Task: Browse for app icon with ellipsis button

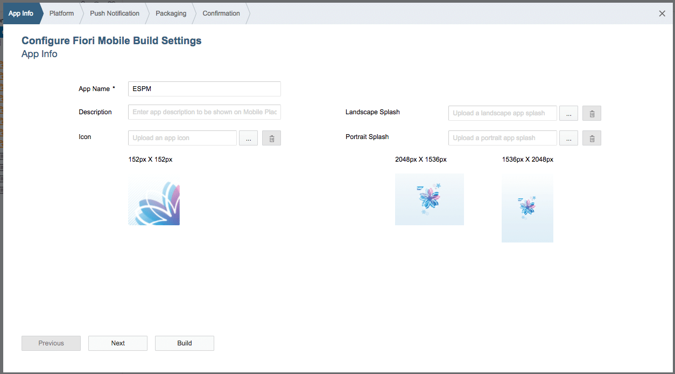Action: [x=248, y=138]
